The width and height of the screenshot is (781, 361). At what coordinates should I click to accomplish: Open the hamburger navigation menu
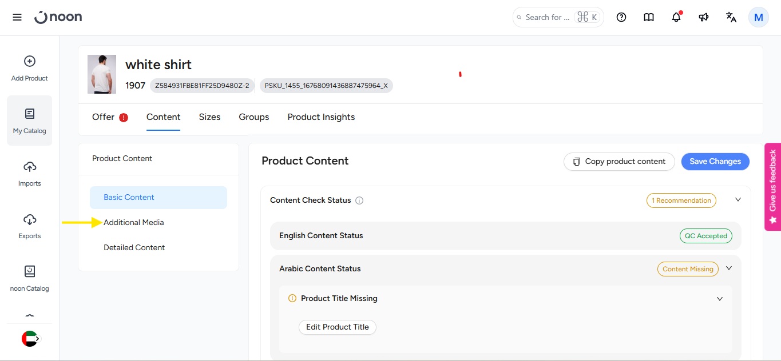coord(17,17)
